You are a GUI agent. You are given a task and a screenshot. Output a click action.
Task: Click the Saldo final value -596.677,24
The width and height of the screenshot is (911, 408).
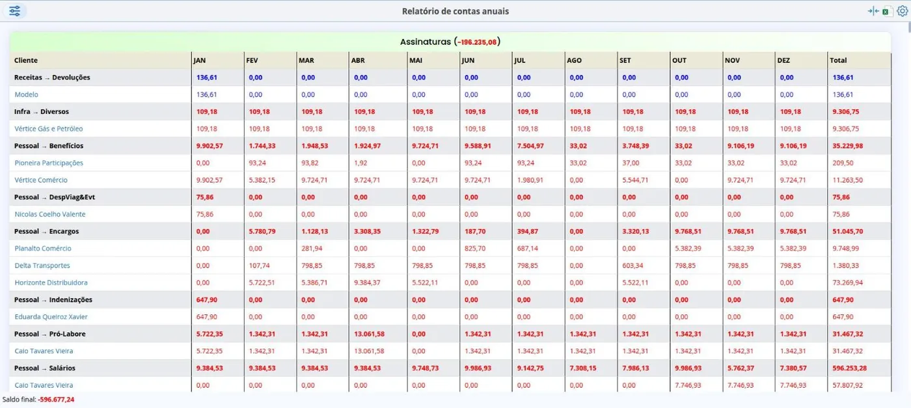[x=56, y=400]
